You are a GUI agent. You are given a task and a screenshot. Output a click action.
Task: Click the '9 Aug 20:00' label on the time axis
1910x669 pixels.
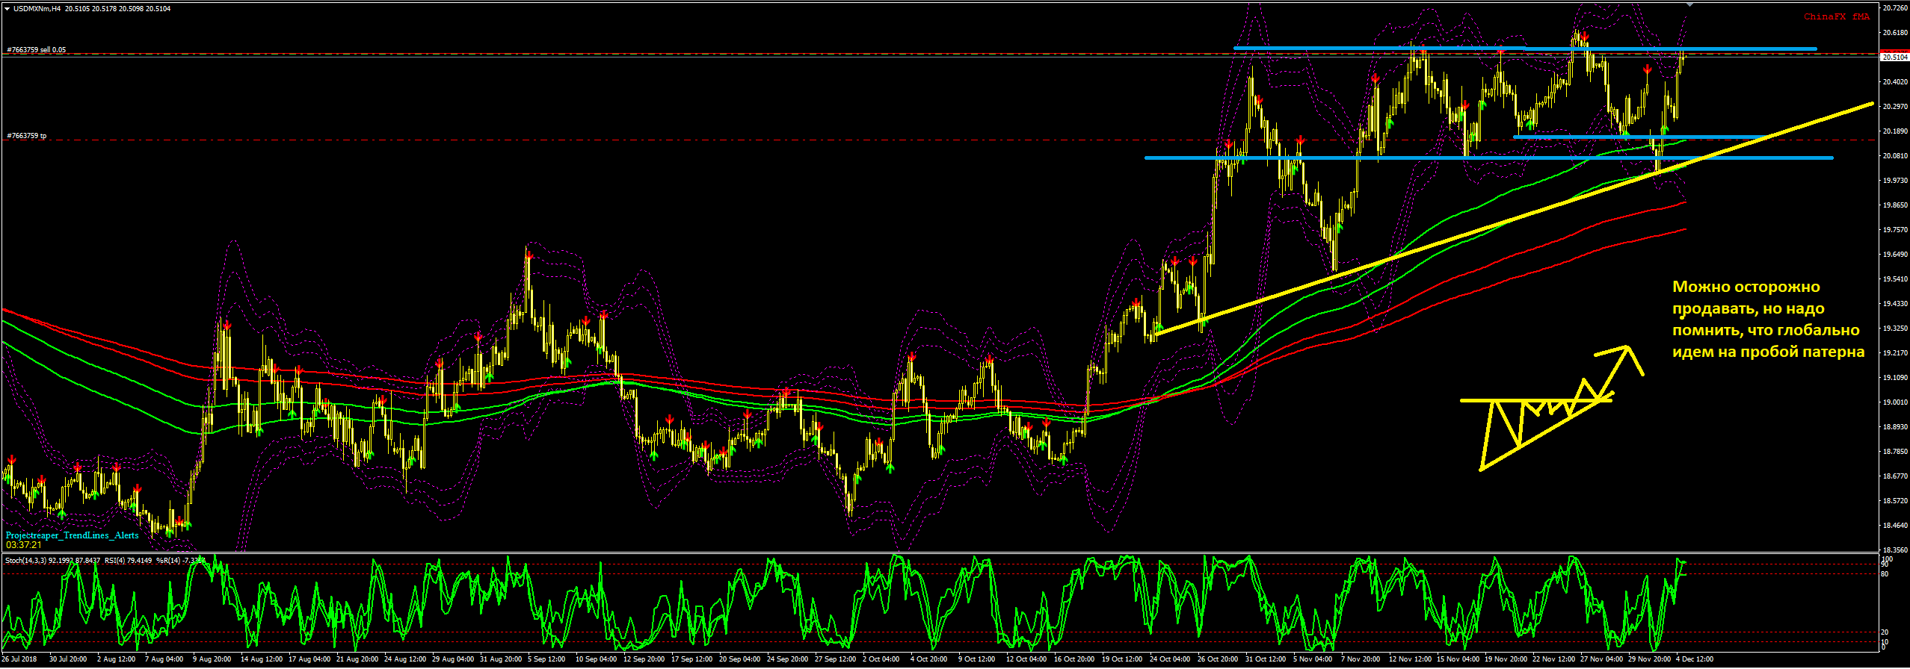point(212,659)
